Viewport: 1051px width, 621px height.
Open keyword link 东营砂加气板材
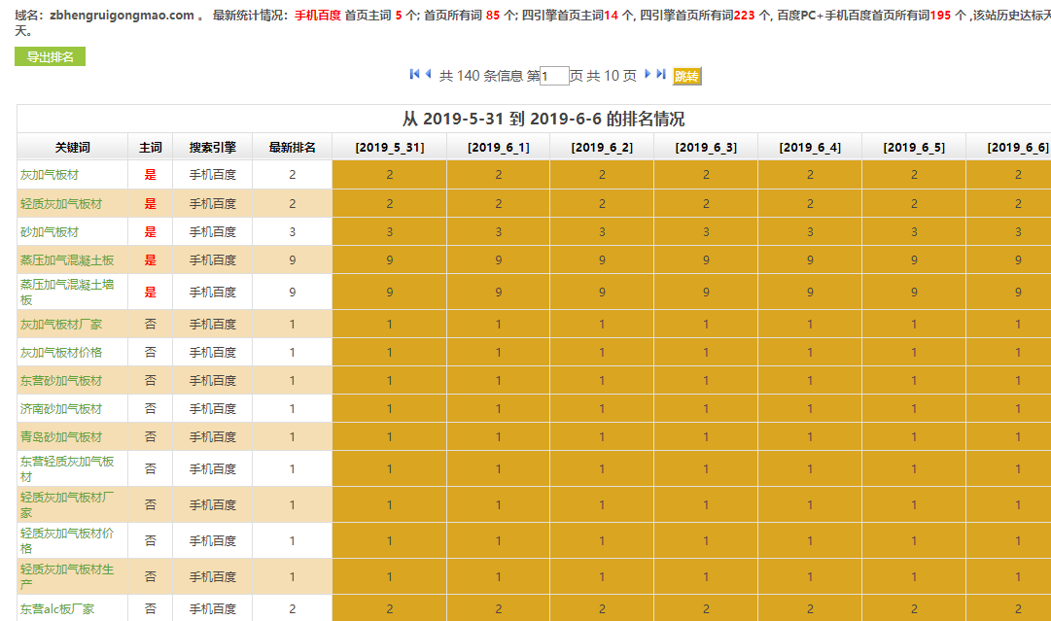coord(61,381)
